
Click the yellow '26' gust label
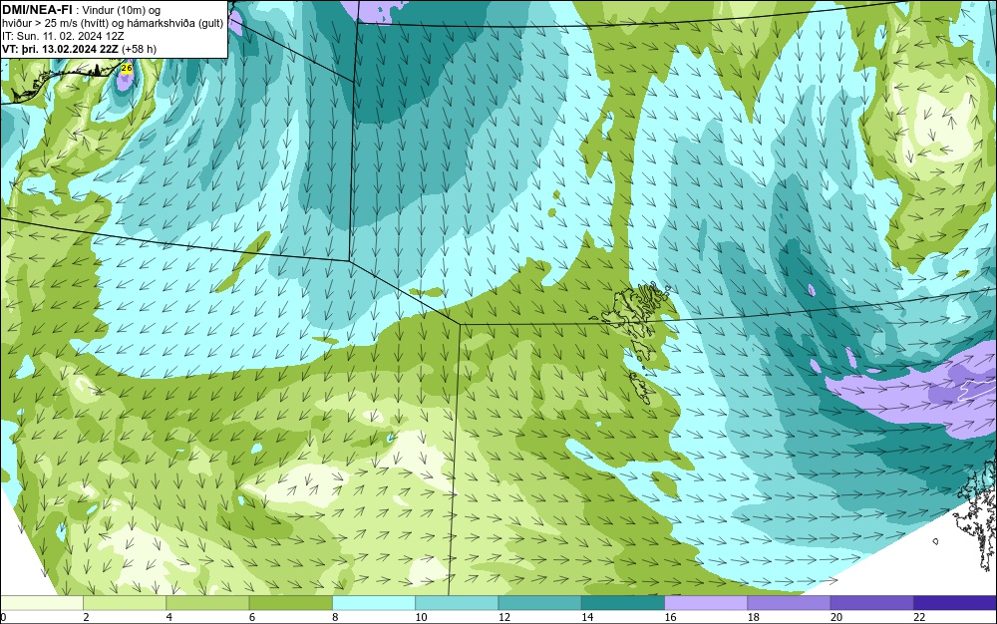tap(127, 68)
